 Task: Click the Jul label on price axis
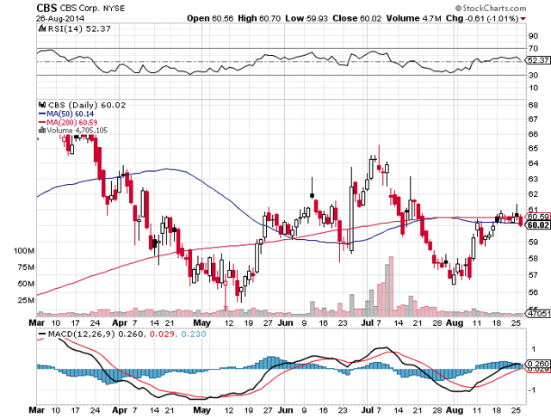[x=368, y=322]
